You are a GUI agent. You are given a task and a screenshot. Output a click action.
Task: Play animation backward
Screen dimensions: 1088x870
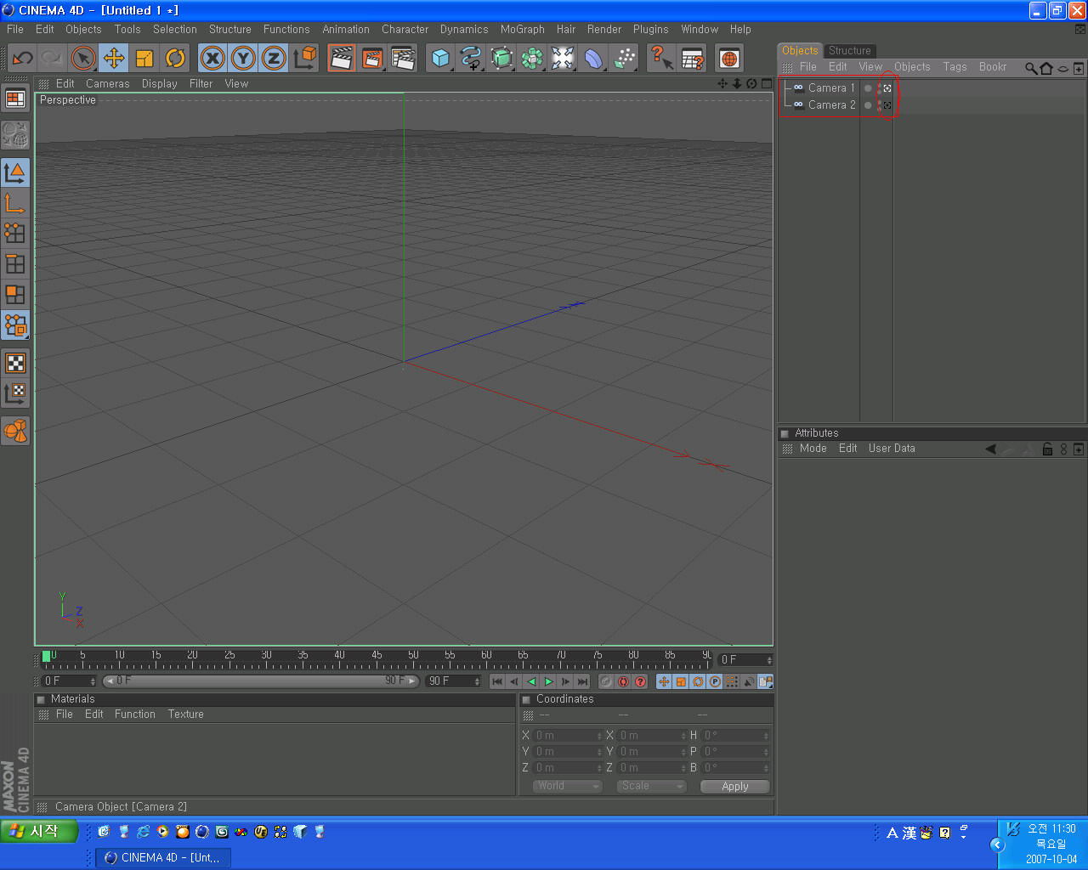point(531,681)
